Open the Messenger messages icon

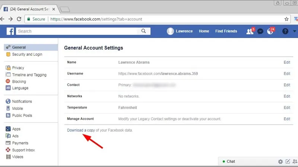point(260,31)
